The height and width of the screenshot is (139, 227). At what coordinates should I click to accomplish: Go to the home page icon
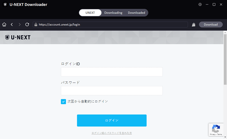(x=4, y=25)
